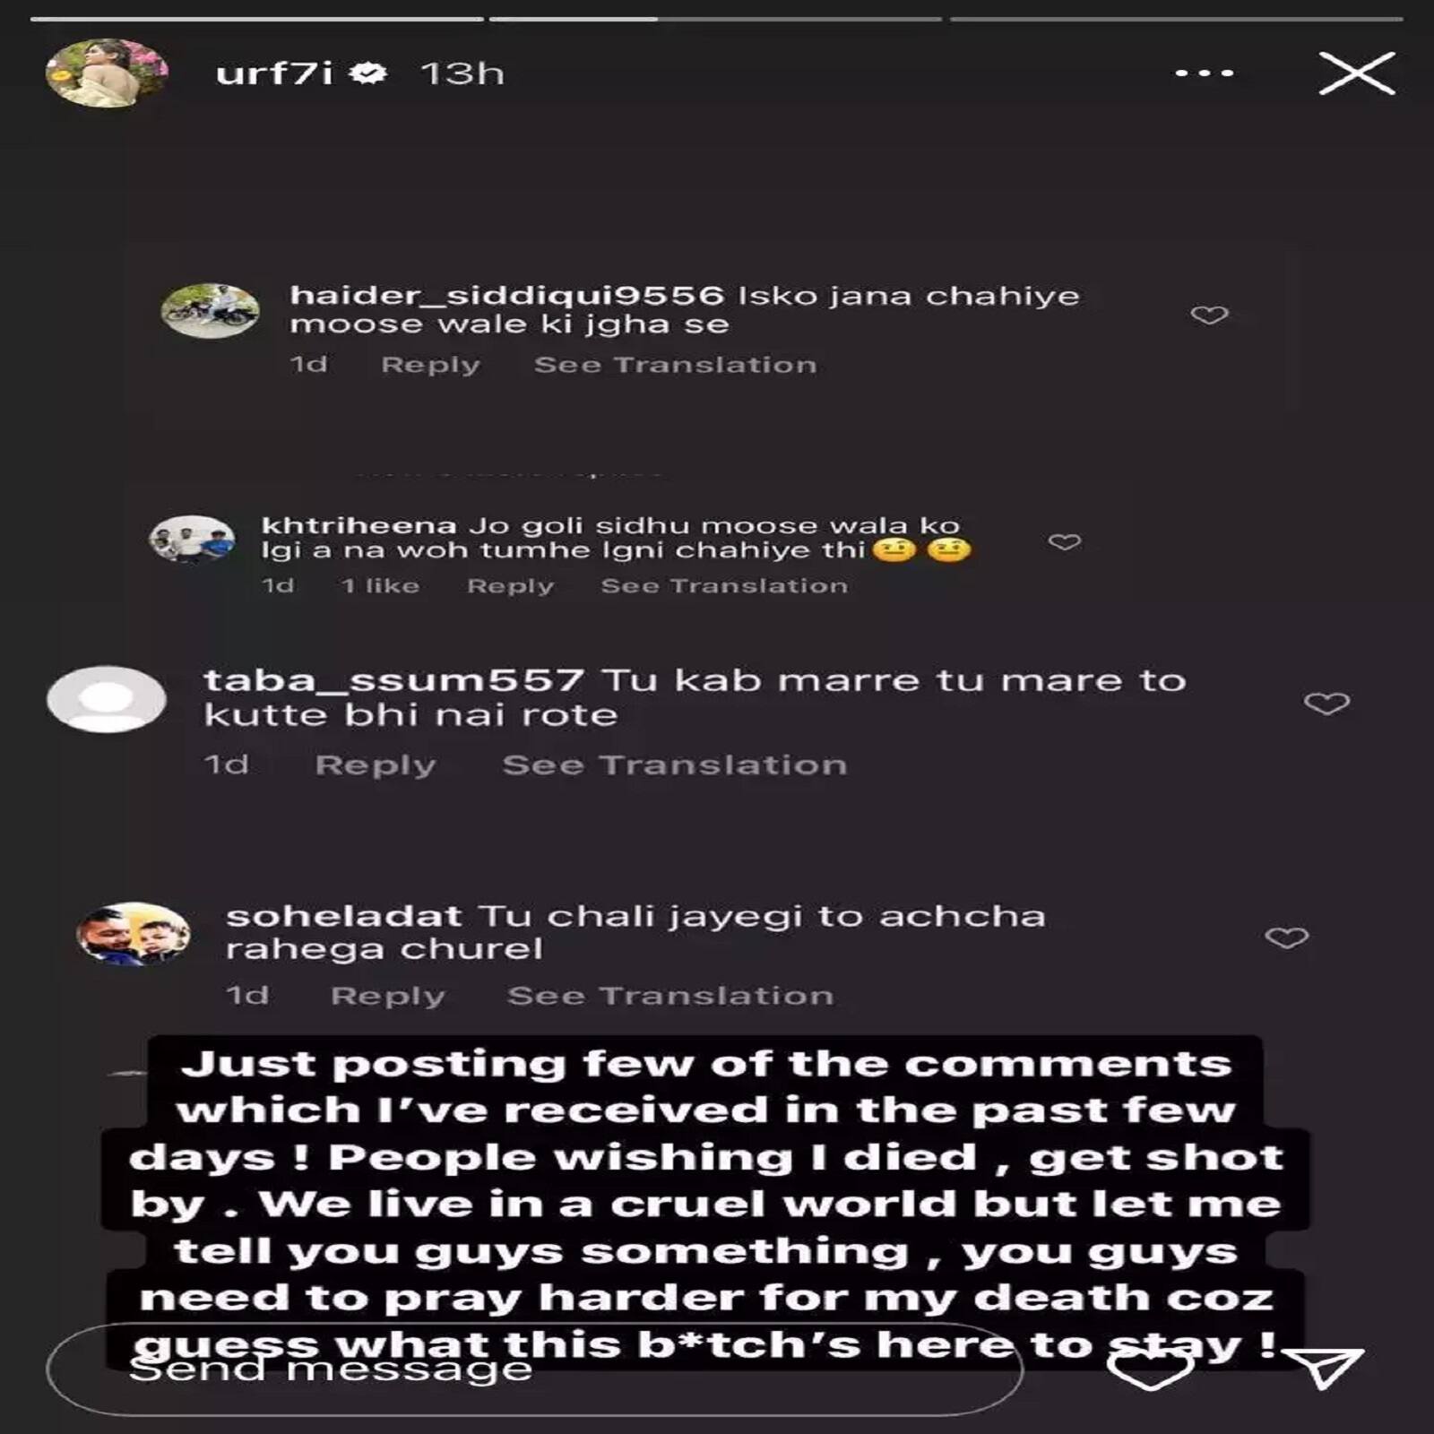This screenshot has height=1434, width=1434.
Task: Tap the urf7i username
Action: (x=274, y=73)
